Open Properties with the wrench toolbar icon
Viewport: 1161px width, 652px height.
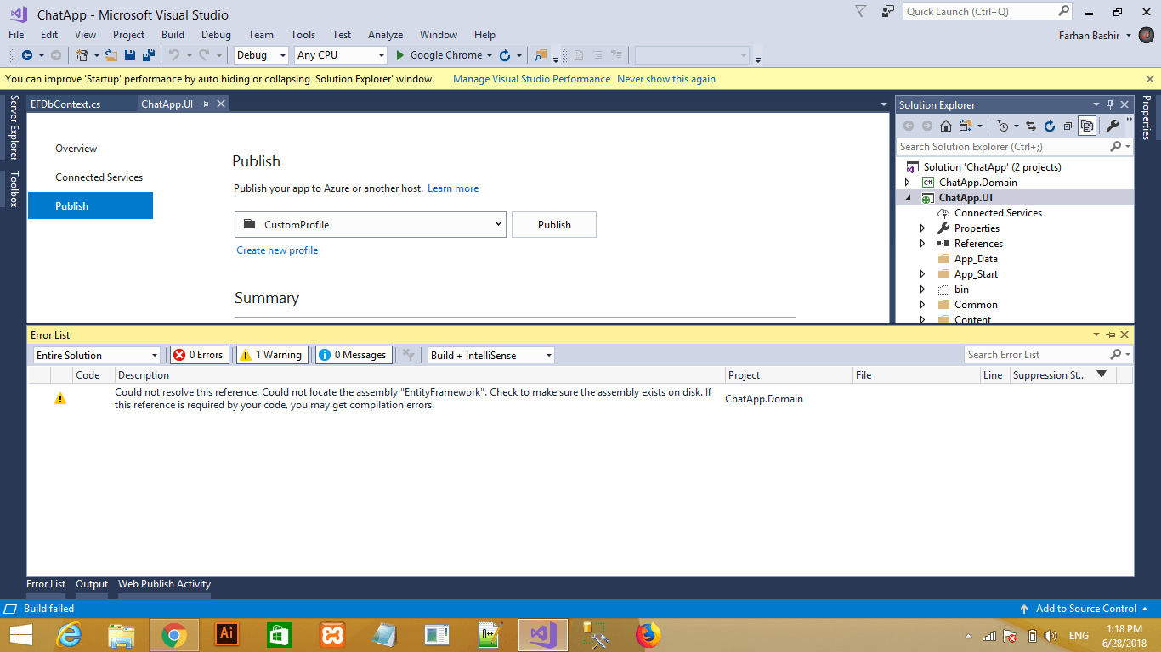click(x=1113, y=126)
